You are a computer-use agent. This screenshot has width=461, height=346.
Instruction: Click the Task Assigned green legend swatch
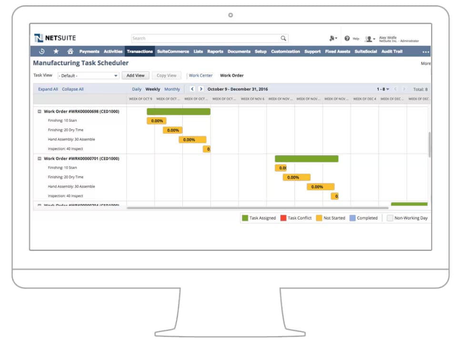coord(245,218)
